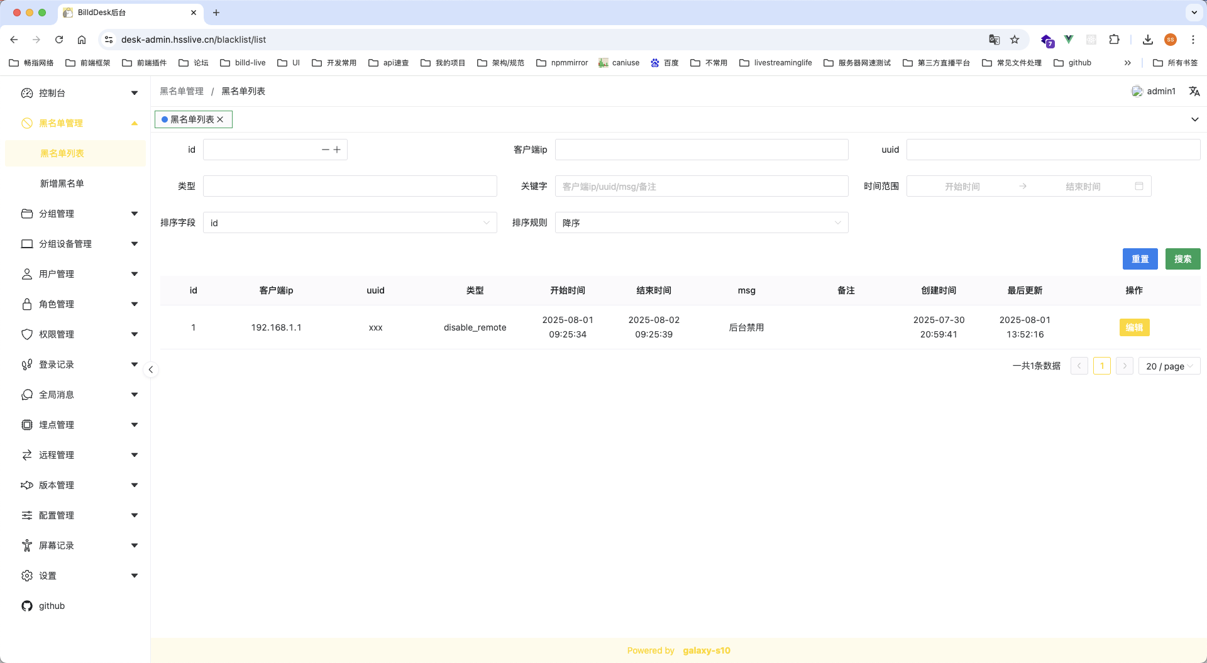Switch language with the translate icon near admin1
Image resolution: width=1207 pixels, height=663 pixels.
point(1194,91)
